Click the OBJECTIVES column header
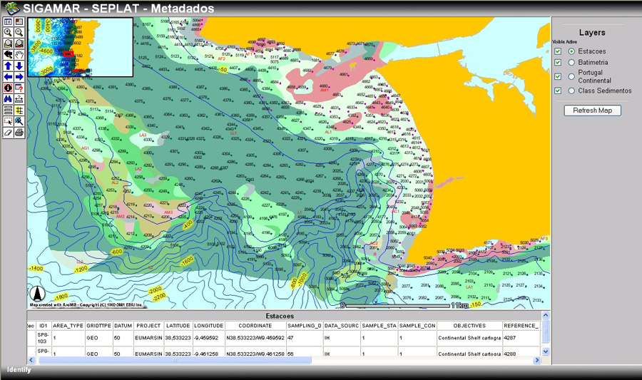The image size is (642, 380). pyautogui.click(x=469, y=326)
